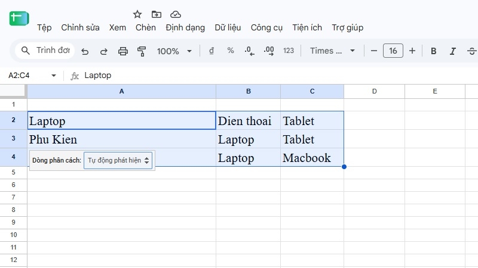478x268 pixels.
Task: Click cell B3 containing Laptop
Action: (248, 139)
